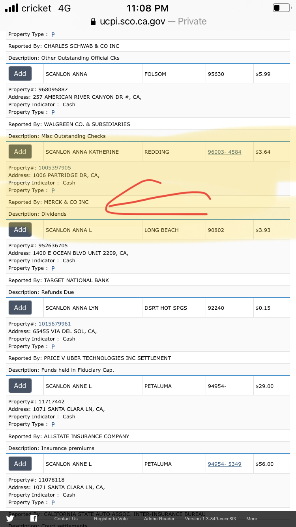Select Reported By: CHARLES SCHWAB & CO INC
The height and width of the screenshot is (527, 296).
[64, 46]
